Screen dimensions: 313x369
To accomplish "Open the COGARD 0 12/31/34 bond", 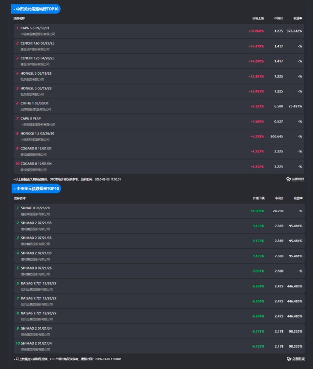I will pos(35,163).
